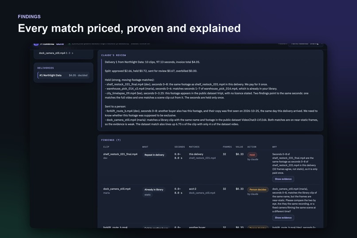The image size is (357, 238).
Task: Click uploader 'maria' under dock_camera_still.mp4
Action: pos(106,193)
